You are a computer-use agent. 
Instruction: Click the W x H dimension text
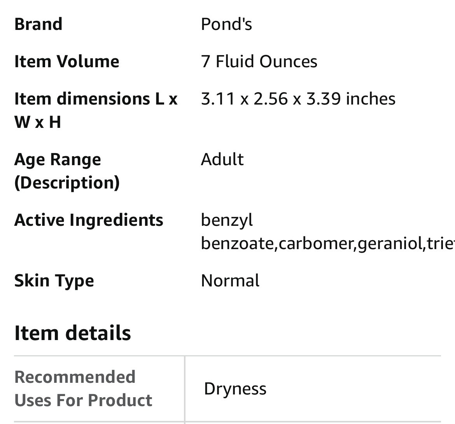click(38, 122)
